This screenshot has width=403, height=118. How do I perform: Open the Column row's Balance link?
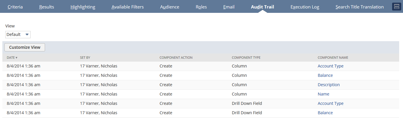pos(325,75)
